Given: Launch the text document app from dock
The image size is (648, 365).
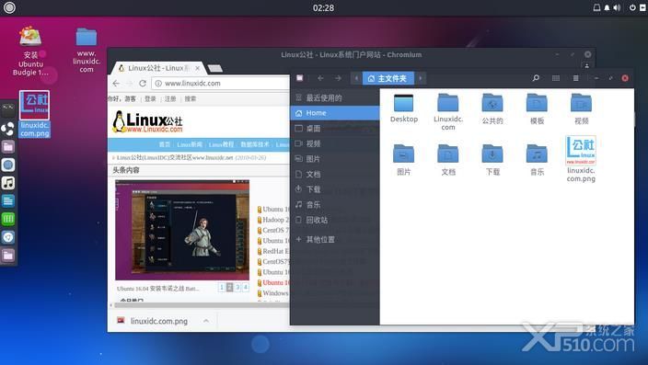Looking at the screenshot, I should 8,200.
